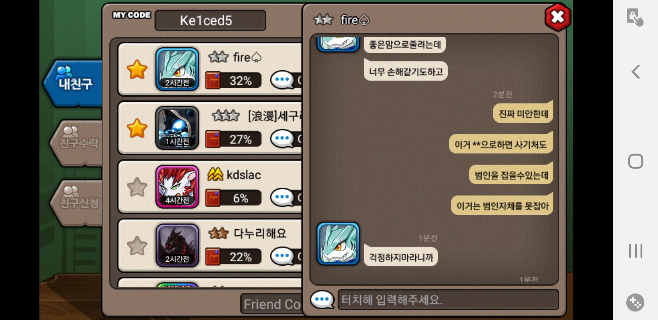Viewport: 658px width, 320px height.
Task: Tap the chat message input field
Action: click(448, 300)
